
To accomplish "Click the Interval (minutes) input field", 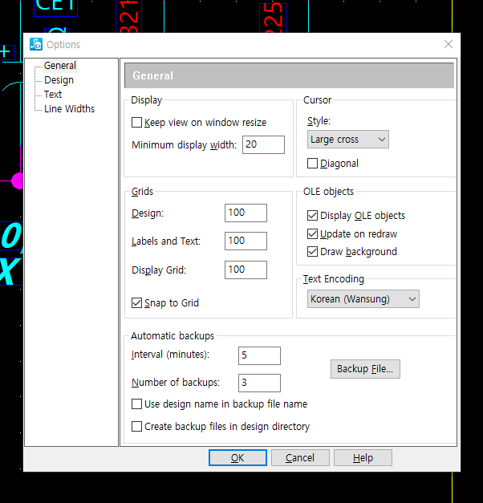I will pos(259,355).
